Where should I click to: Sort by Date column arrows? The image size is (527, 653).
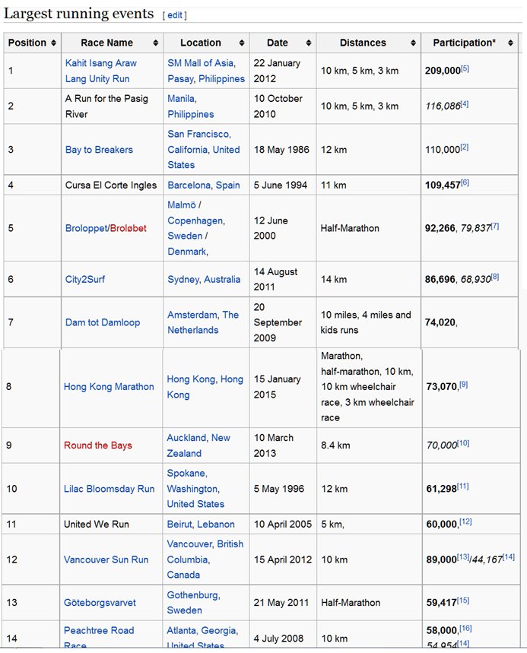point(309,43)
